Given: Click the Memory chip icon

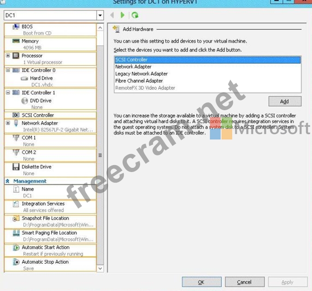Looking at the screenshot, I should click(16, 41).
